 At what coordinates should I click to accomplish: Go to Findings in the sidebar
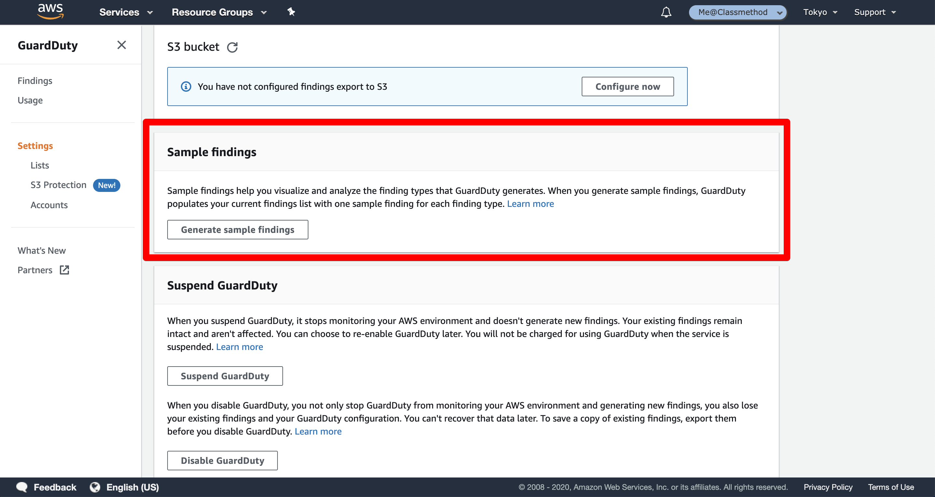35,81
